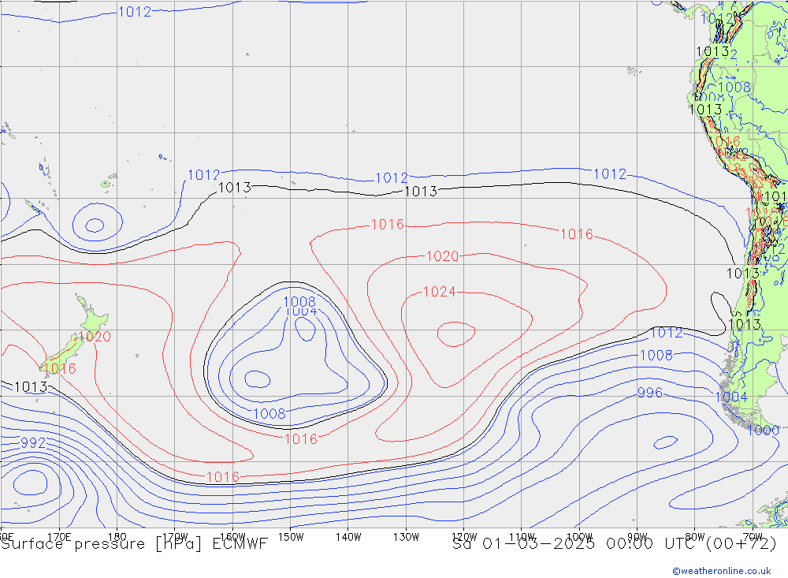788x578 pixels.
Task: Click the 160W longitude label
Action: pos(232,537)
